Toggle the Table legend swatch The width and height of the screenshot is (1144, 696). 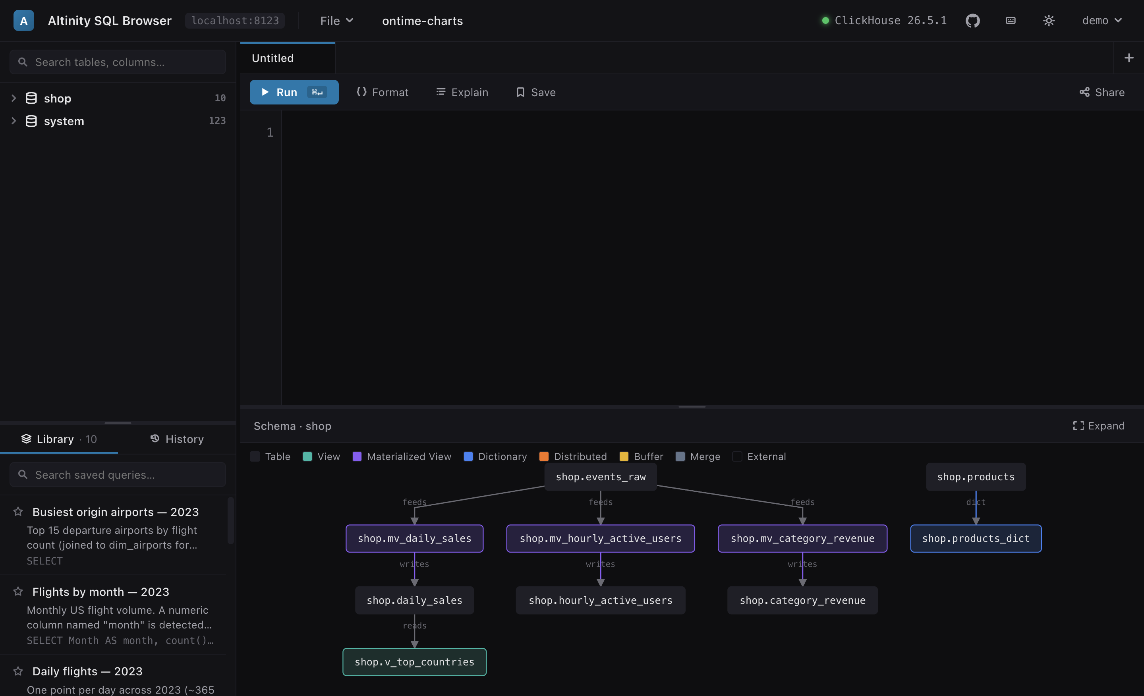(x=255, y=456)
